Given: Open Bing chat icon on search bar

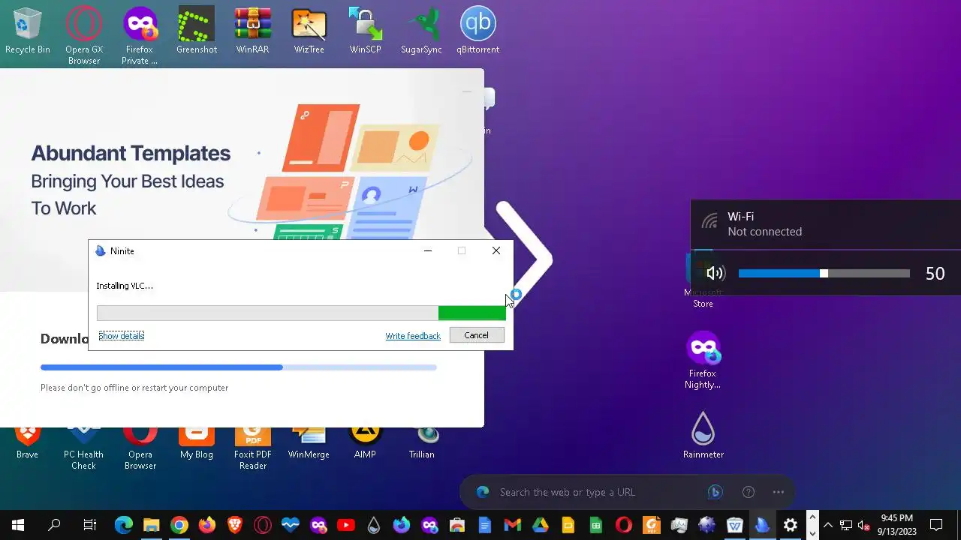Looking at the screenshot, I should (715, 492).
